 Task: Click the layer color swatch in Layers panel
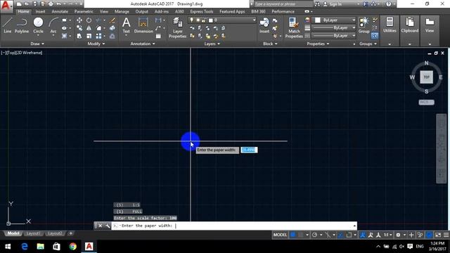click(211, 20)
